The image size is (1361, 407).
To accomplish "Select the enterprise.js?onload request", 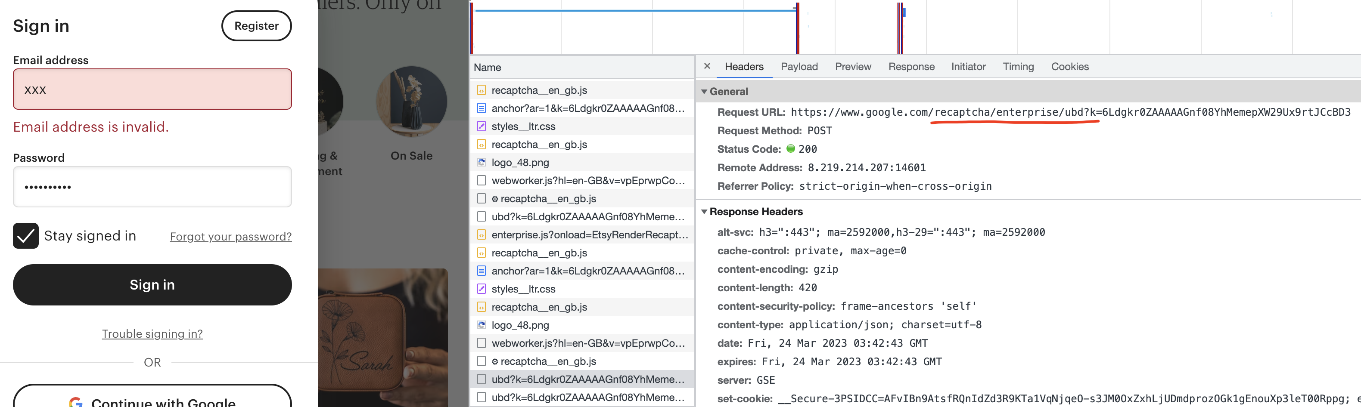I will coord(582,234).
